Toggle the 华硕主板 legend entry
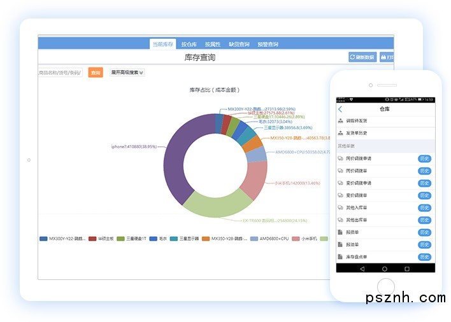This screenshot has width=451, height=322. [101, 239]
